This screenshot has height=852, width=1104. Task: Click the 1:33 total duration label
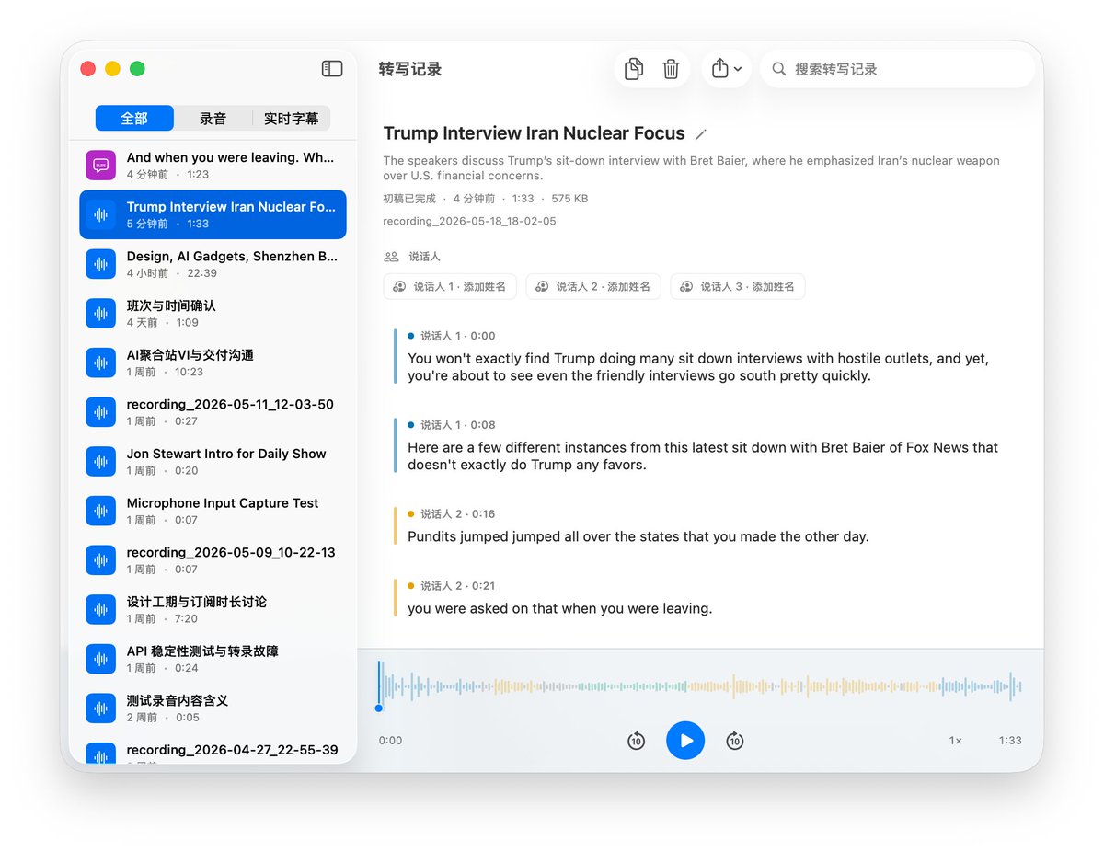coord(1010,741)
